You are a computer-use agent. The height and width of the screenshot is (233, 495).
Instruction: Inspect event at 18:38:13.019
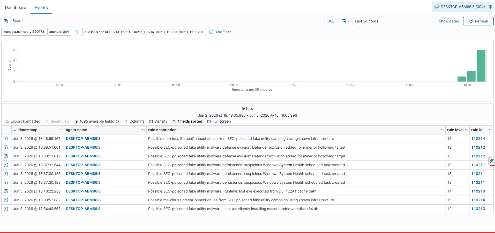tap(6, 156)
